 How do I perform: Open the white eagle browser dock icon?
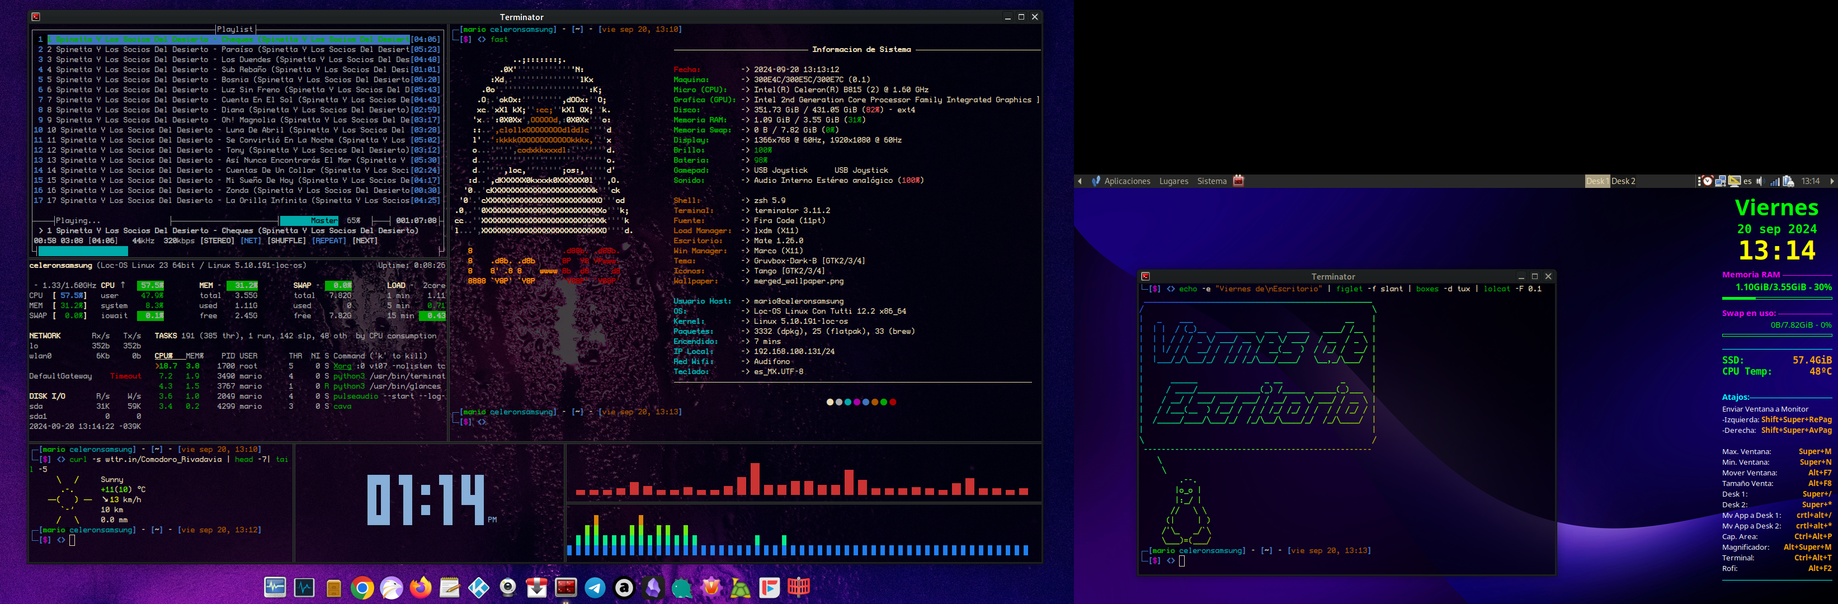coord(392,587)
